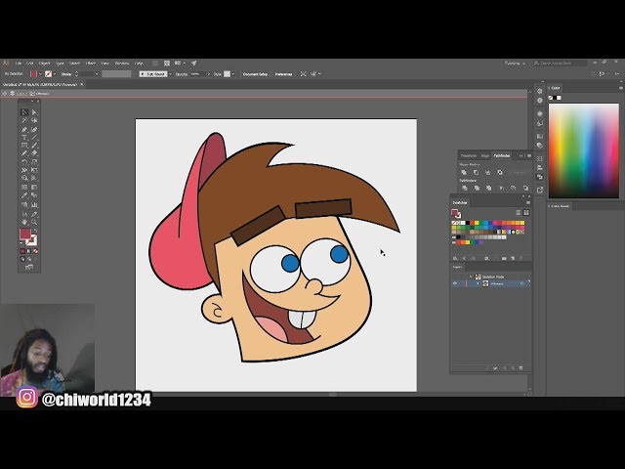625x469 pixels.
Task: Select the Curvature tool
Action: 34,129
